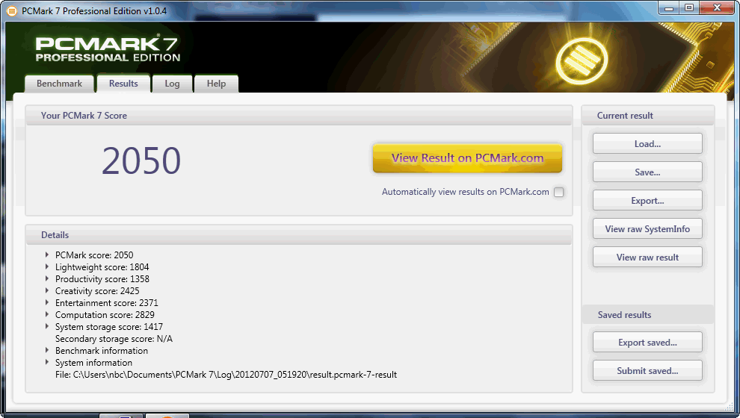This screenshot has width=740, height=418.
Task: Expand the System storage score row
Action: [47, 326]
